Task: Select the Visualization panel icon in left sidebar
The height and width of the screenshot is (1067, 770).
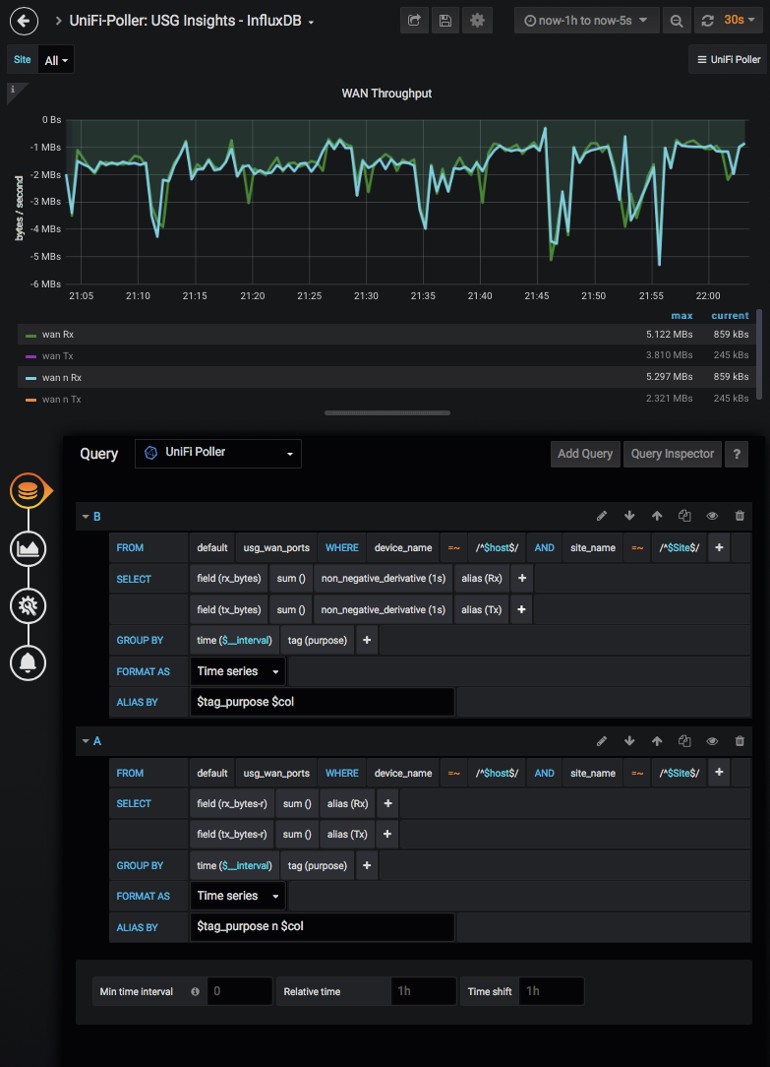Action: tap(28, 549)
